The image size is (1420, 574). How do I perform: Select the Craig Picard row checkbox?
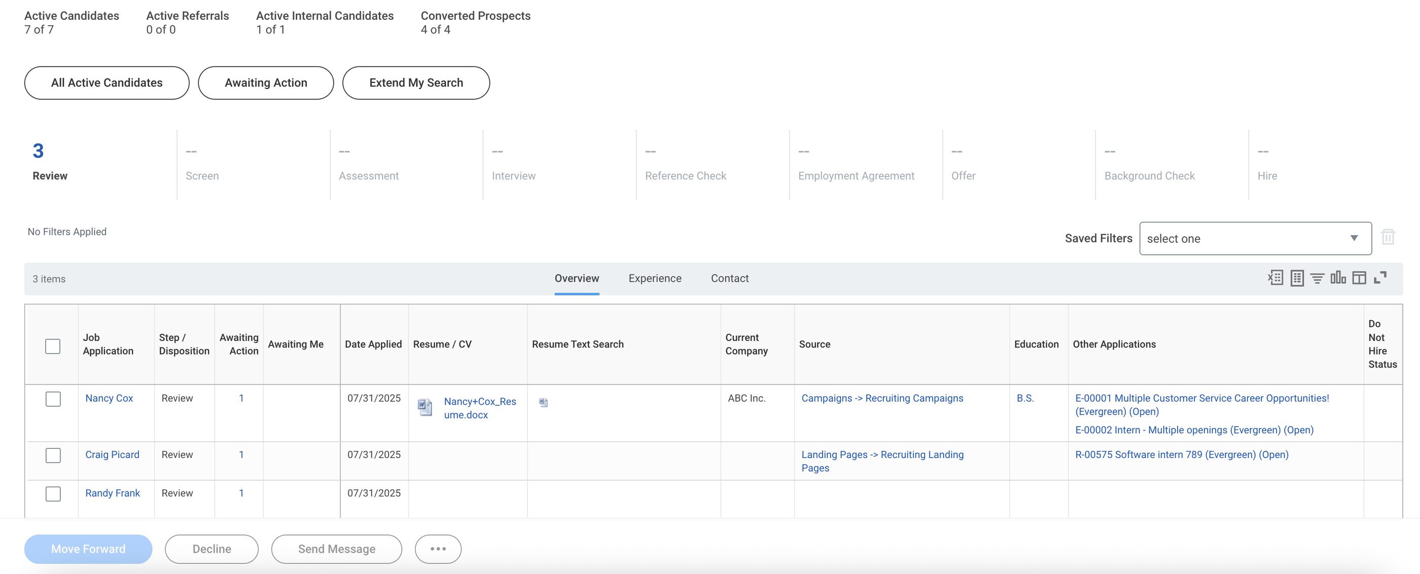point(53,455)
